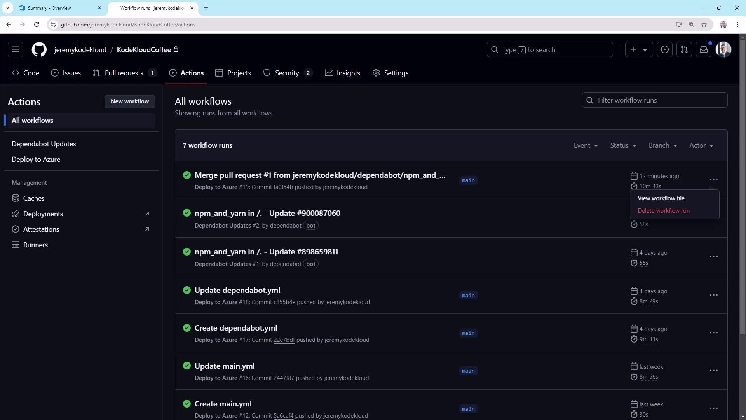The height and width of the screenshot is (420, 746).
Task: Open the KodeKloudCoffee repository link
Action: (144, 50)
